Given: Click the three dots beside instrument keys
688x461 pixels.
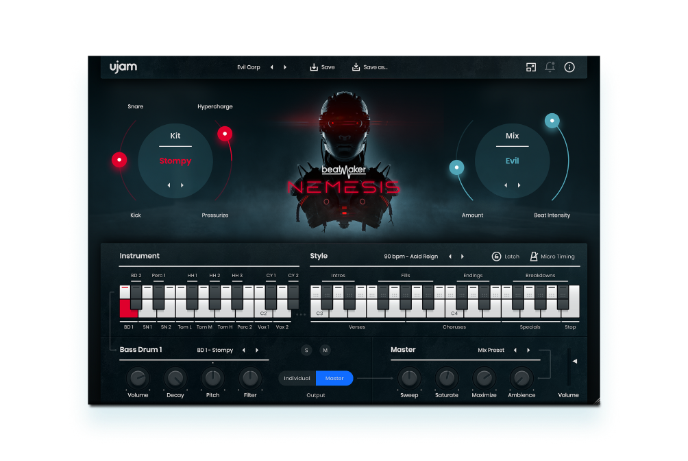Looking at the screenshot, I should [301, 315].
